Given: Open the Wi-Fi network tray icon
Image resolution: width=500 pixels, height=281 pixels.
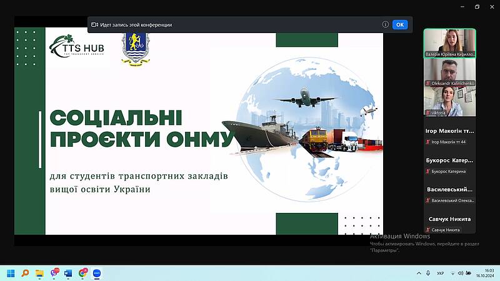Looking at the screenshot, I should coord(452,274).
